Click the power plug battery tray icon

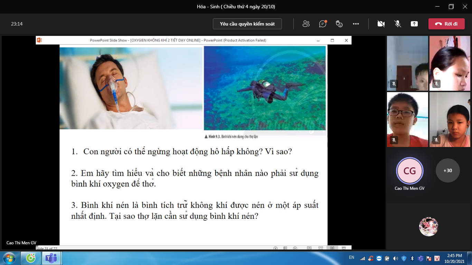coord(387,258)
